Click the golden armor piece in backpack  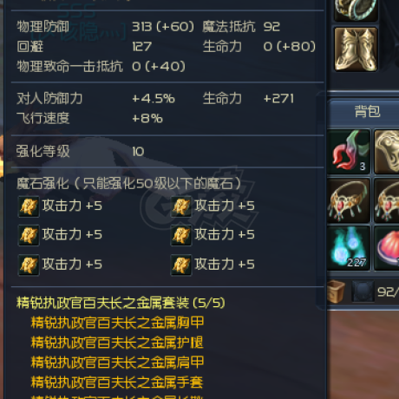tap(387, 152)
